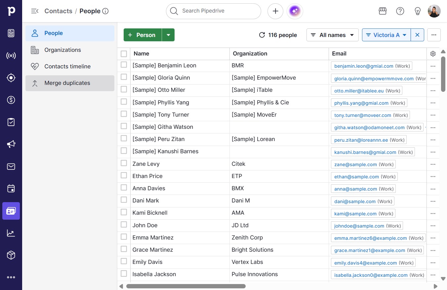This screenshot has width=447, height=290.
Task: Open the Marketplace store icon
Action: coord(383,11)
